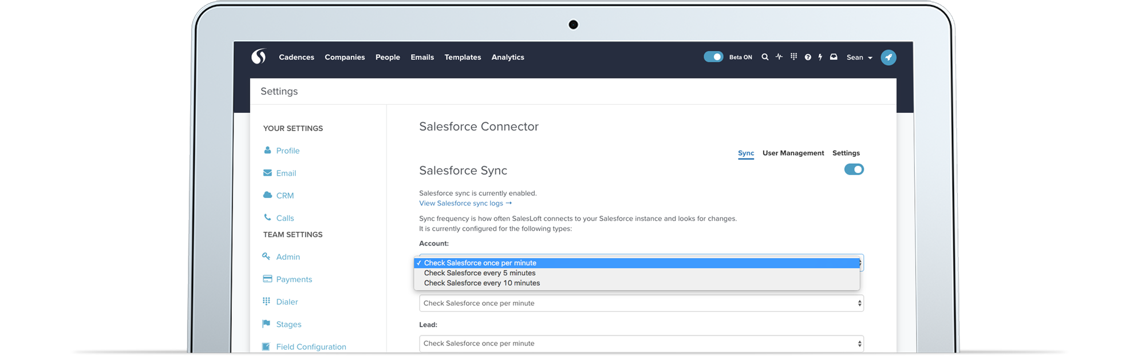The height and width of the screenshot is (360, 1145).
Task: Open the Analytics menu item
Action: pos(507,57)
